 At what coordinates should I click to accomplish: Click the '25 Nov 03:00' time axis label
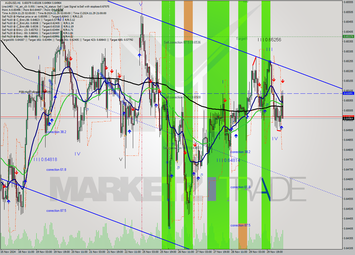150,252
